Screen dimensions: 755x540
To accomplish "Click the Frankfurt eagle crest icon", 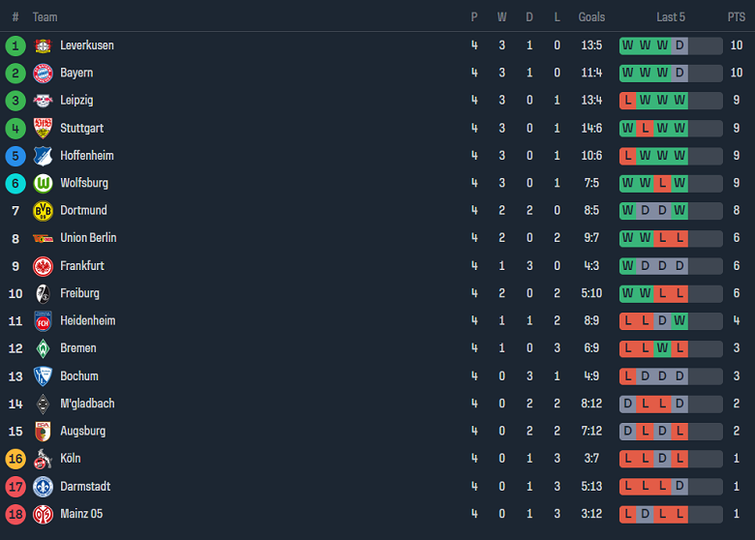I will (x=43, y=265).
